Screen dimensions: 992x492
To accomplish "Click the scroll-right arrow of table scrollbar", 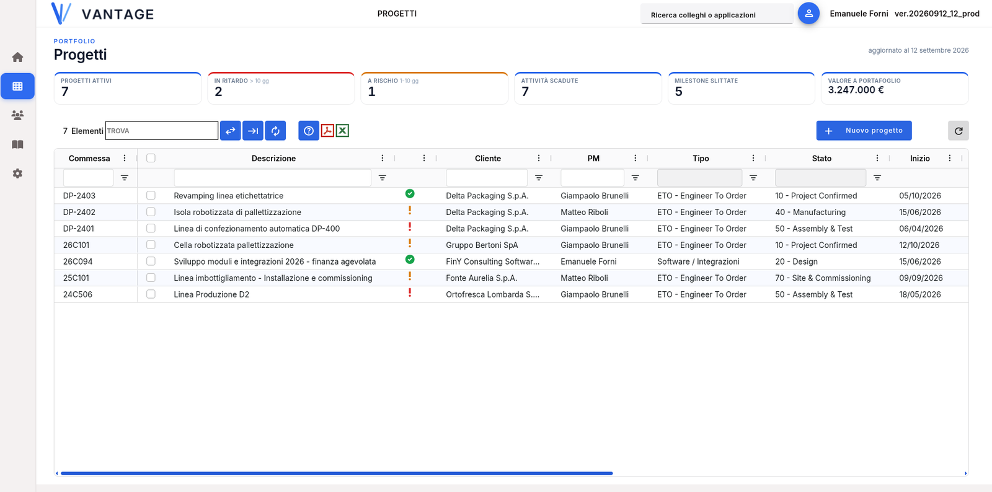I will 965,473.
